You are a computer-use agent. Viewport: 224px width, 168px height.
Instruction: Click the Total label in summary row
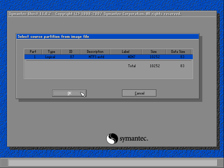coord(132,66)
